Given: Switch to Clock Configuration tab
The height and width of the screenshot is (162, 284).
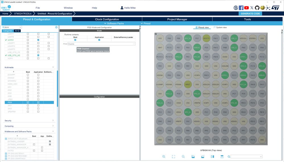Looking at the screenshot, I should pos(107,19).
